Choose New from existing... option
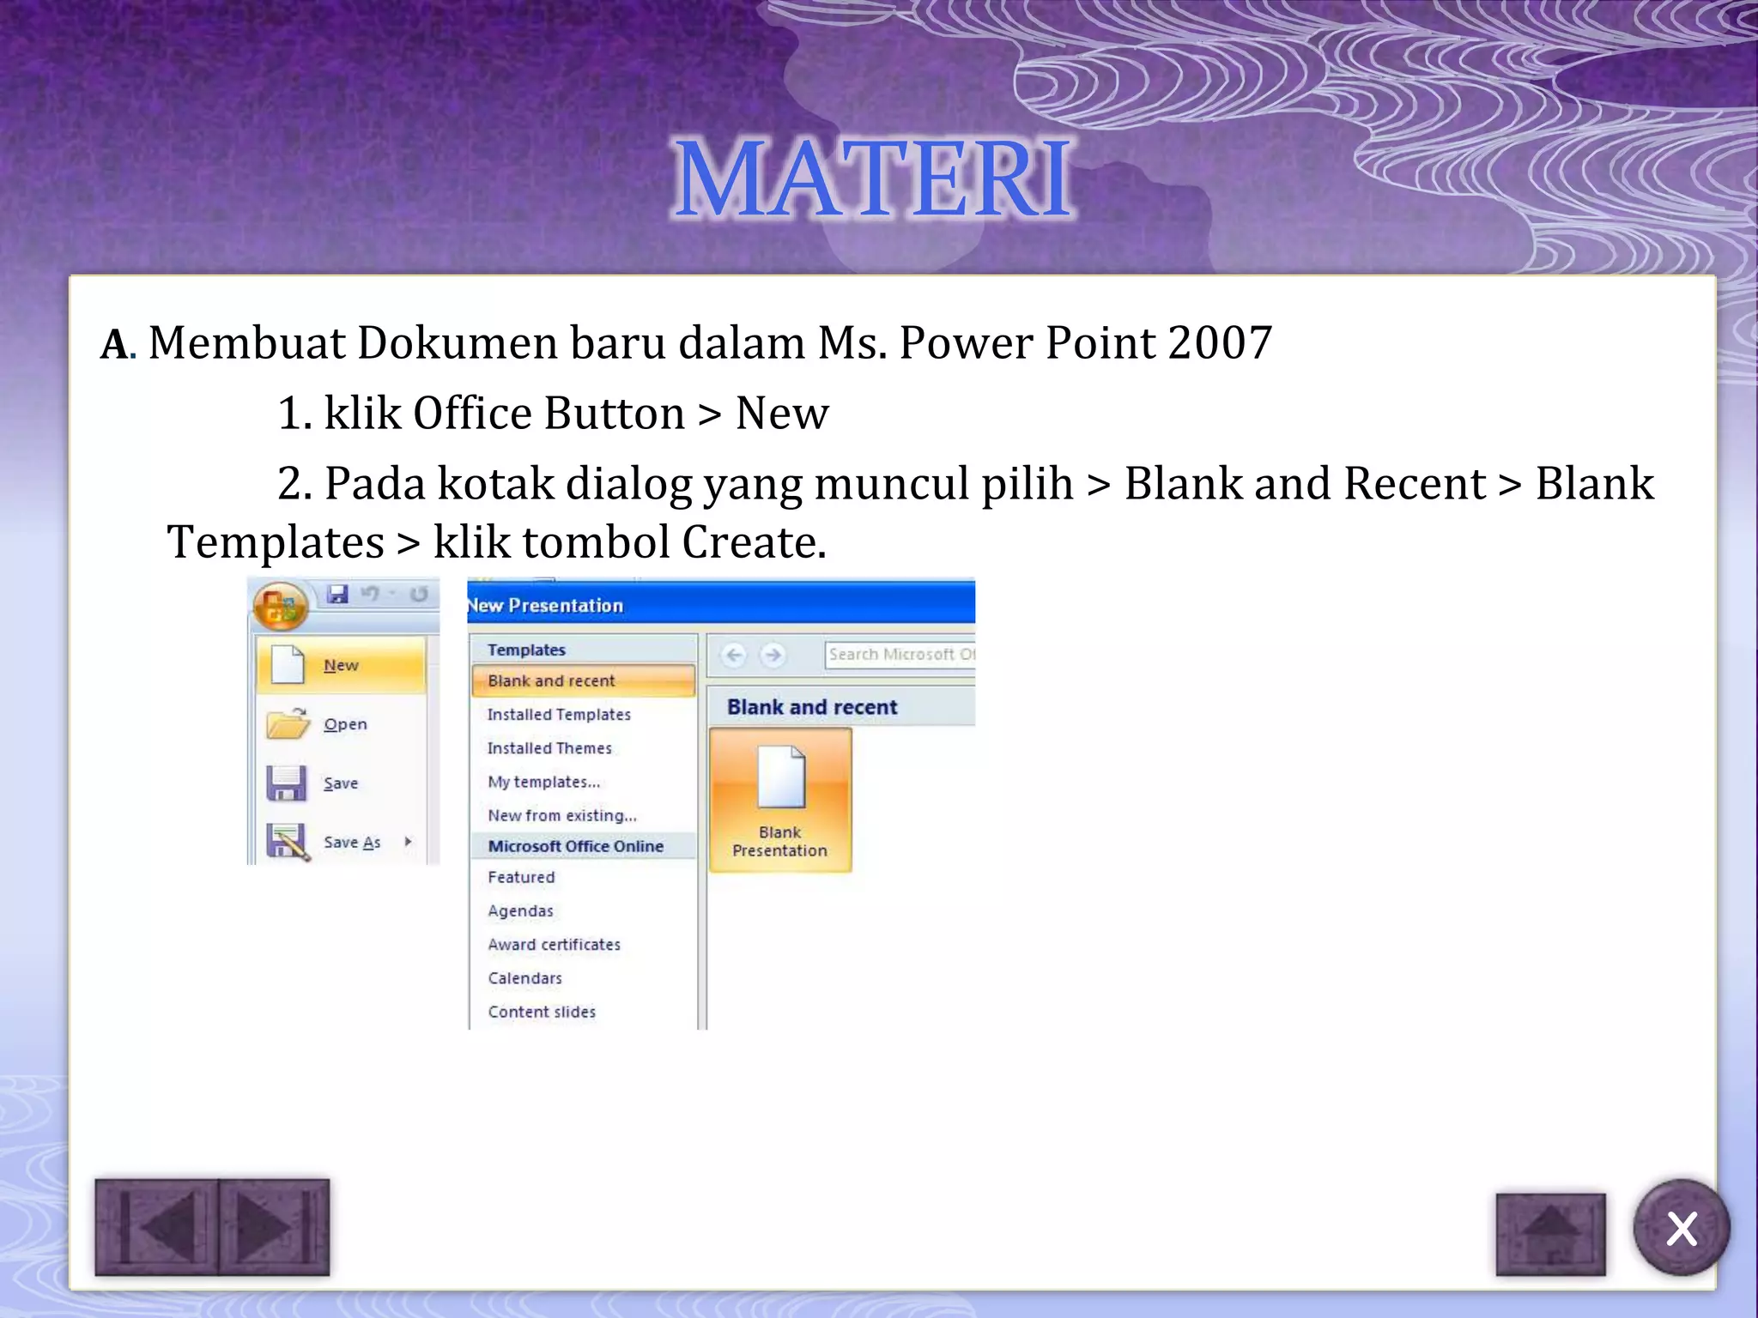This screenshot has width=1758, height=1318. (x=562, y=815)
